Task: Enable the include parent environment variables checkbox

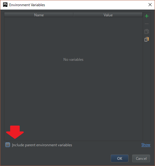Action: [8, 145]
